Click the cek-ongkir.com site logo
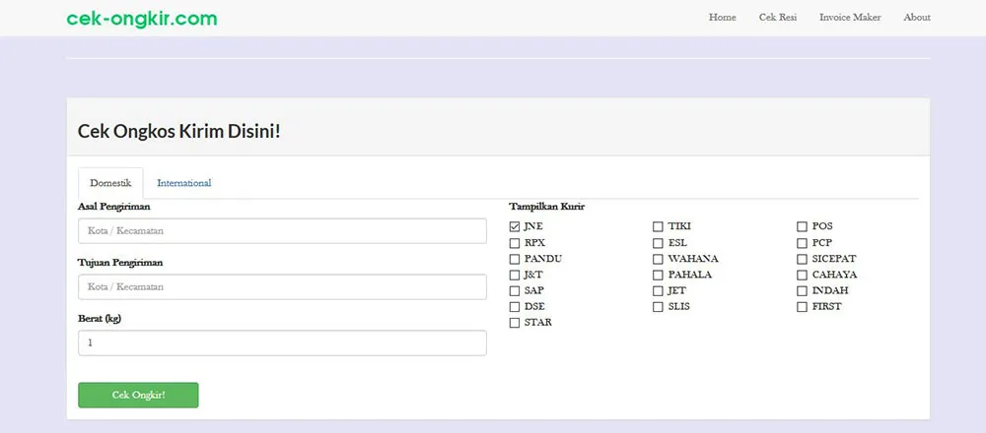Screen dimensions: 986x433 coord(142,19)
